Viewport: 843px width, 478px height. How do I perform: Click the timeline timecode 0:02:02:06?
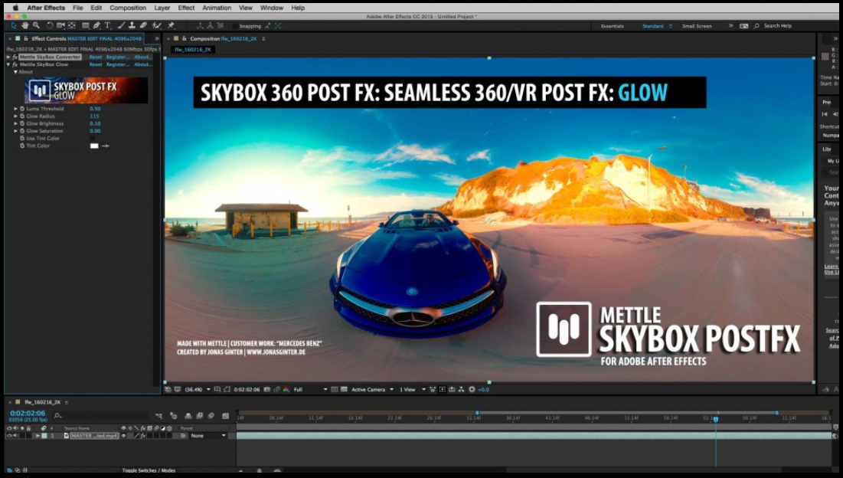pos(28,413)
